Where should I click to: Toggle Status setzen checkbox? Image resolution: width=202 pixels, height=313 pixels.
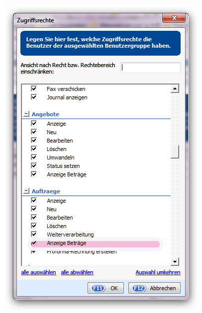click(x=34, y=165)
